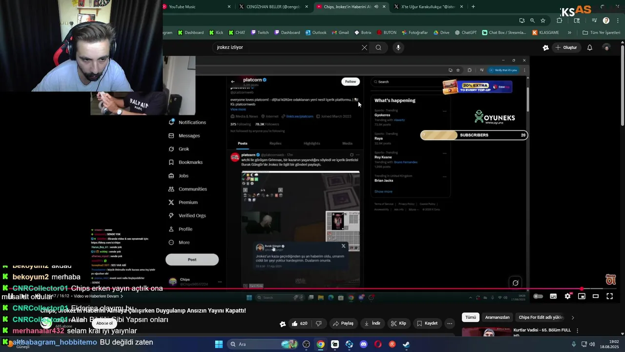Open OBS Studio from the taskbar

pyautogui.click(x=306, y=344)
